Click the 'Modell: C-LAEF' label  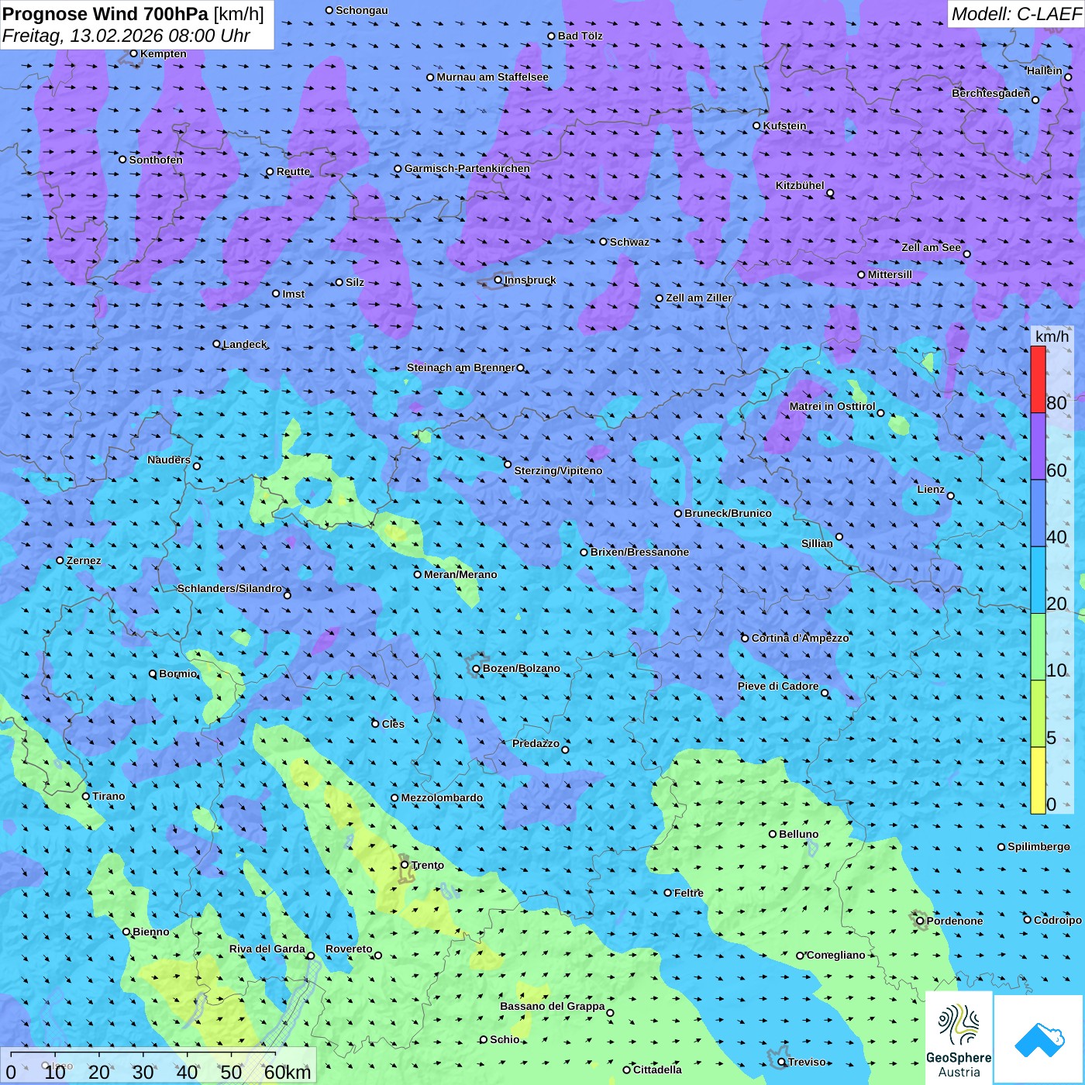[x=1016, y=14]
